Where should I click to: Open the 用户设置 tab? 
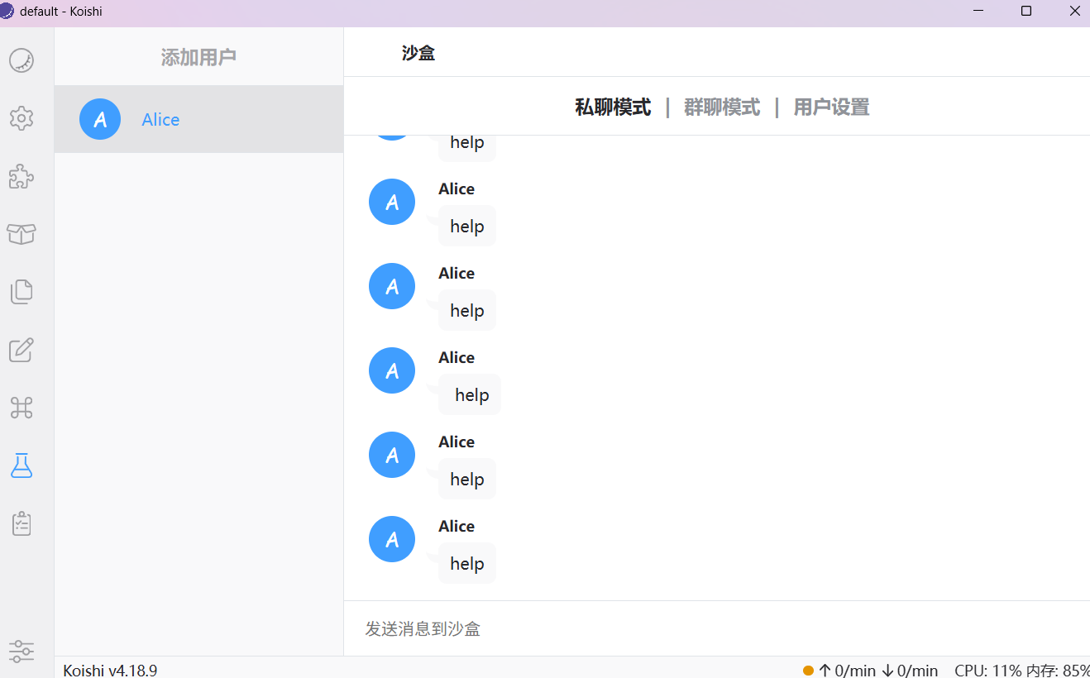pyautogui.click(x=831, y=107)
